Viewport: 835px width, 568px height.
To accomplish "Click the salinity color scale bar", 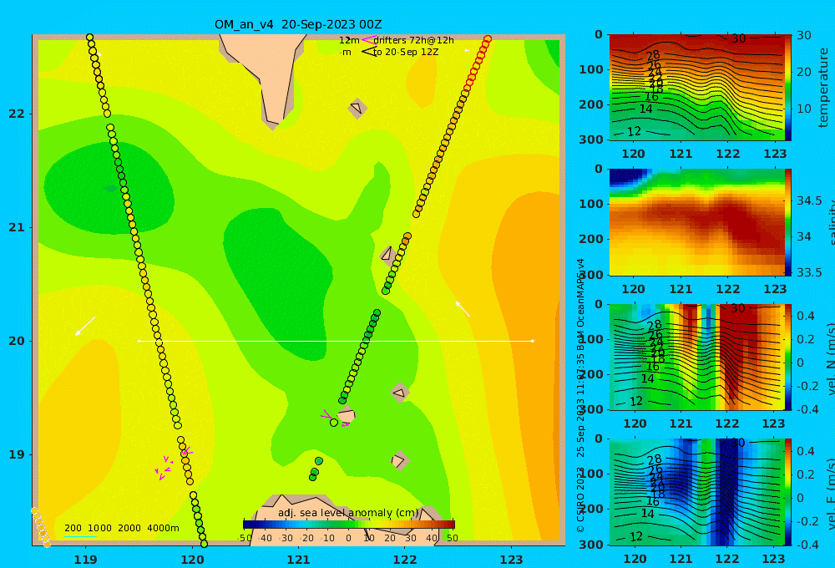I will pos(788,222).
